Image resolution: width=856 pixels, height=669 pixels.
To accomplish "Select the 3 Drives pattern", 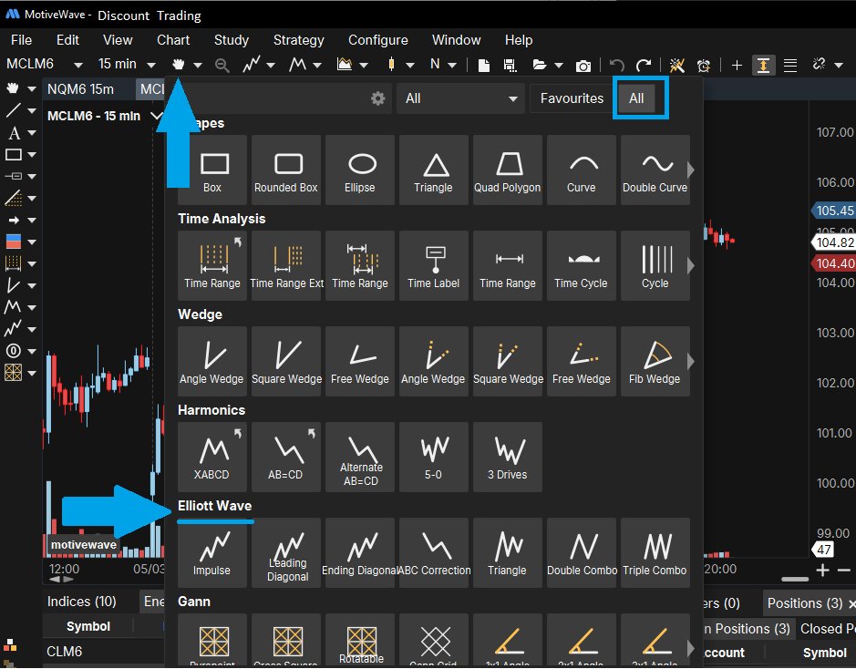I will pos(507,458).
